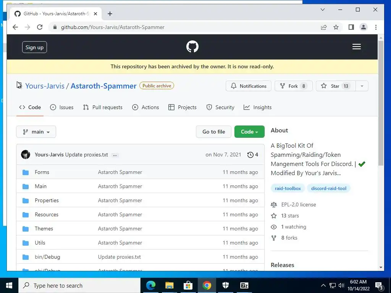Open the Properties folder
Image resolution: width=391 pixels, height=293 pixels.
47,201
